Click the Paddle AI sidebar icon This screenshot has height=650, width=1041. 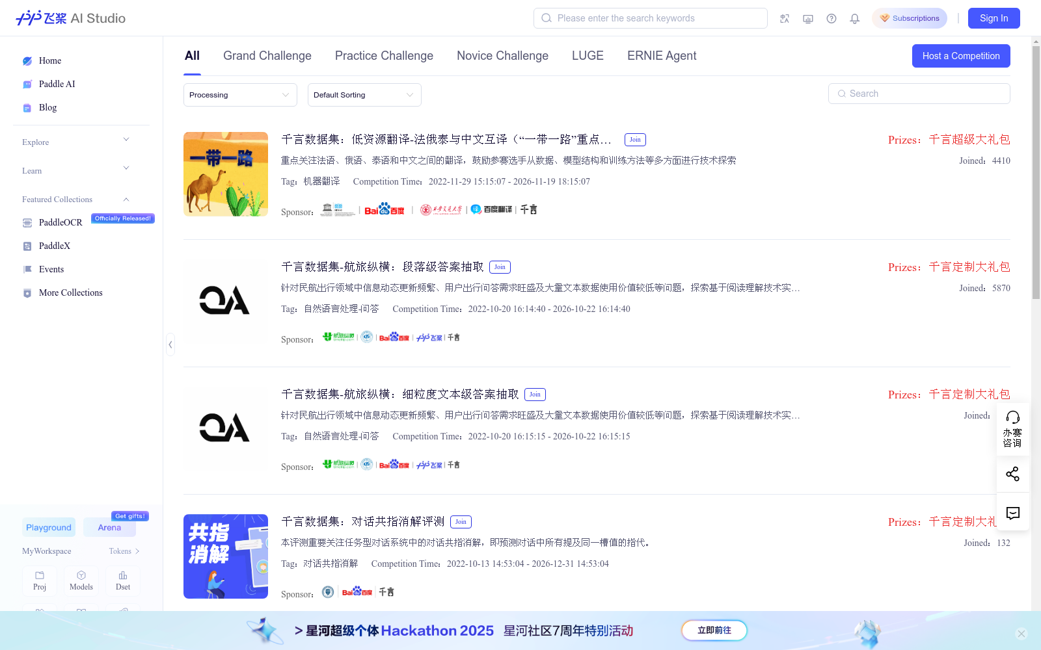pos(27,84)
